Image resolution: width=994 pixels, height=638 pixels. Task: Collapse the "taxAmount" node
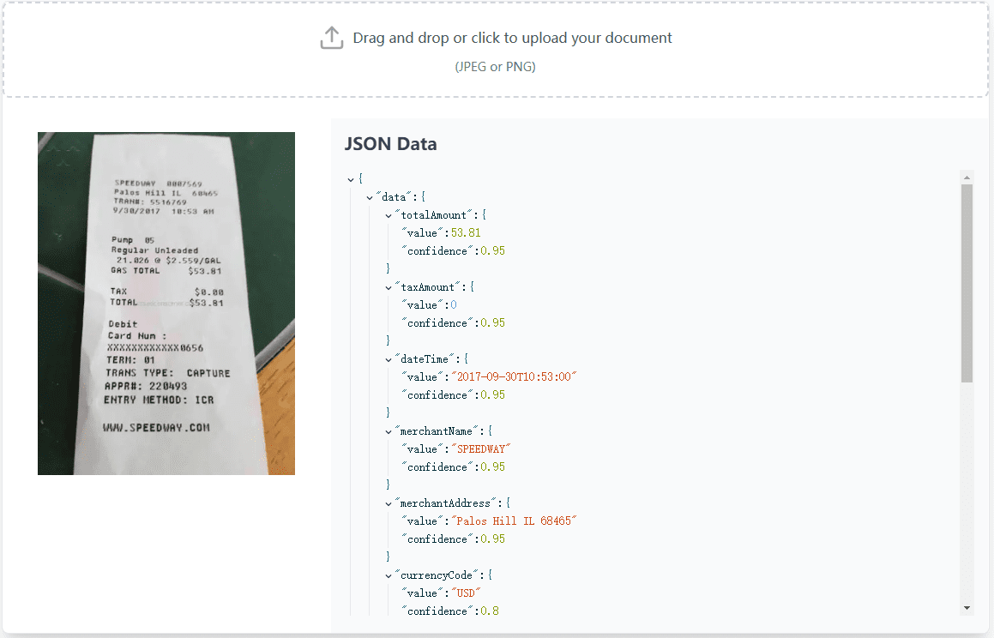tap(389, 287)
